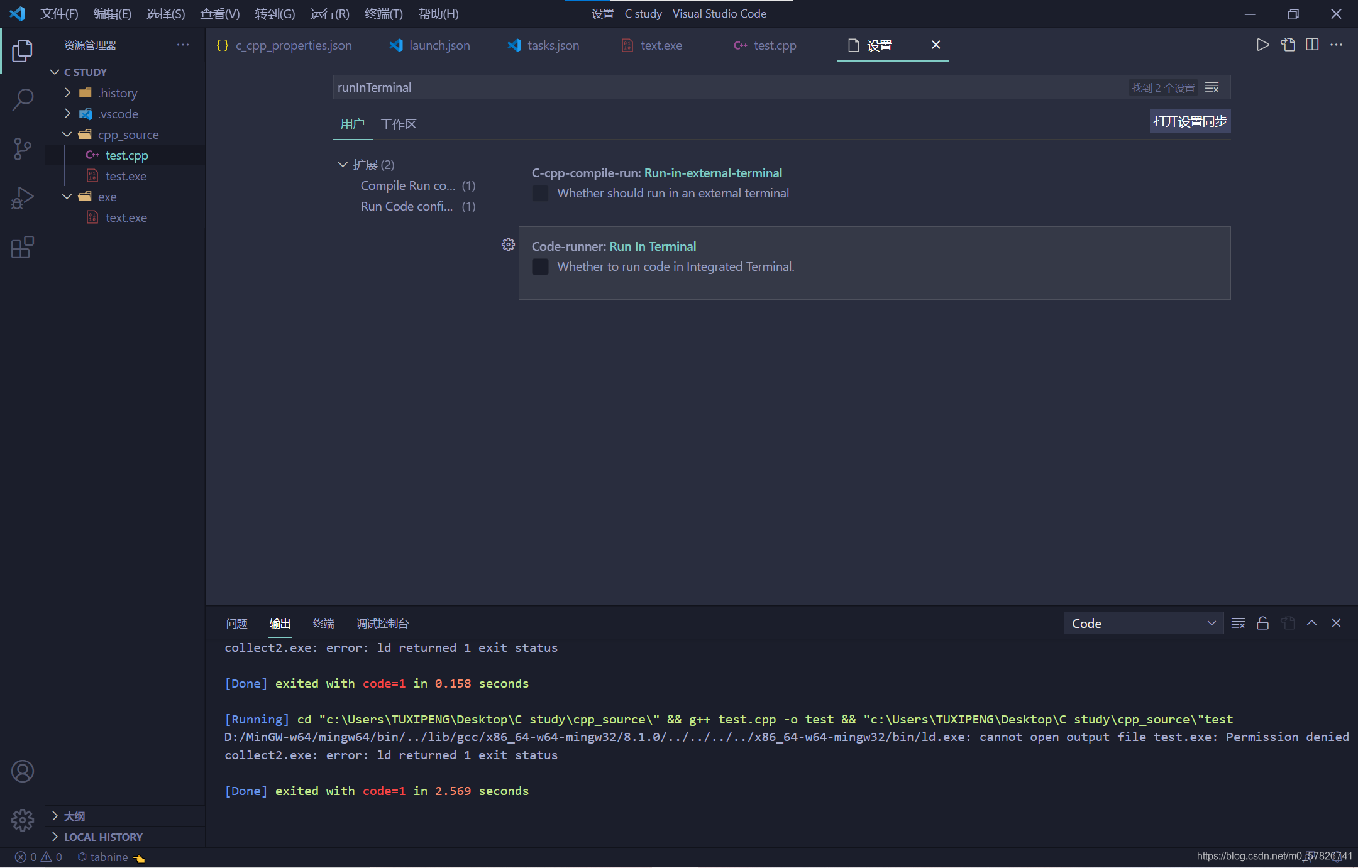Viewport: 1358px width, 868px height.
Task: Open the Source Control view
Action: coord(23,148)
